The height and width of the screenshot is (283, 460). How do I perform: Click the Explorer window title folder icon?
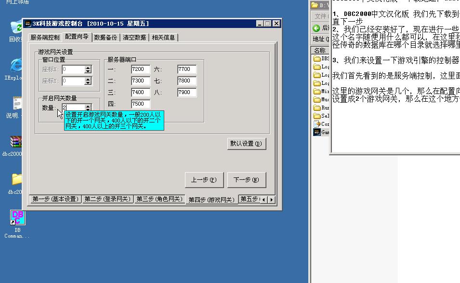[315, 5]
